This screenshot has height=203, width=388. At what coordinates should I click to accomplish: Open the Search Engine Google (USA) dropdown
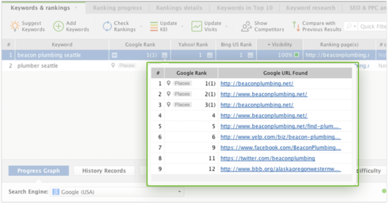[117, 192]
